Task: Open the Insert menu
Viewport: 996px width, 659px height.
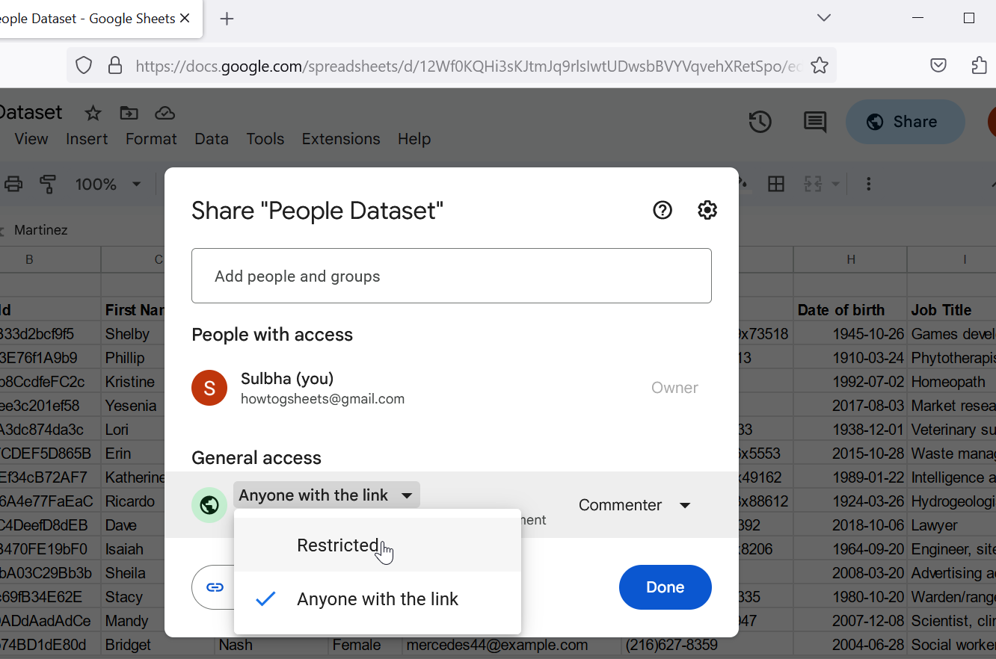Action: click(87, 139)
